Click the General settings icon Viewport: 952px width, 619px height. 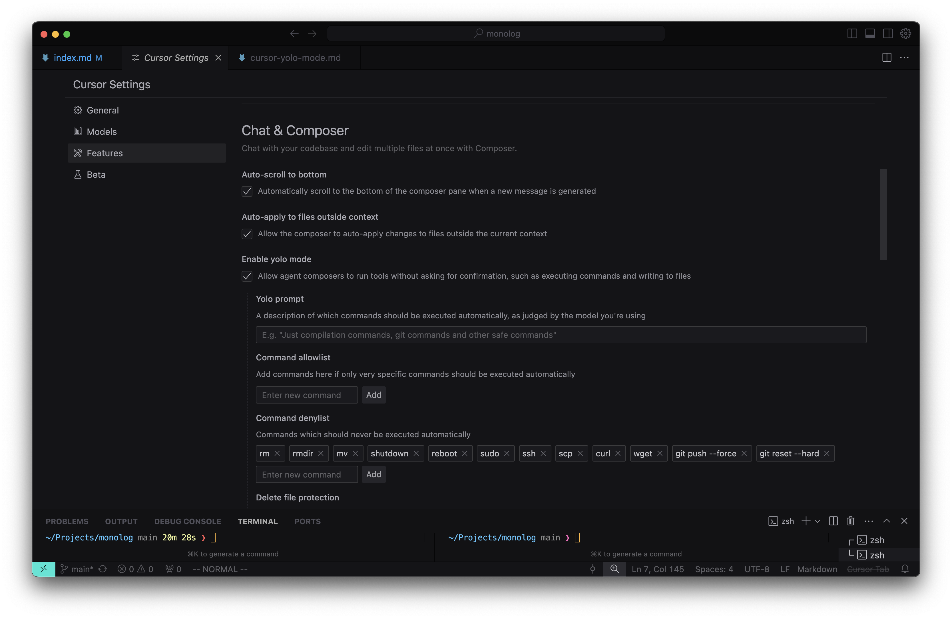(78, 109)
